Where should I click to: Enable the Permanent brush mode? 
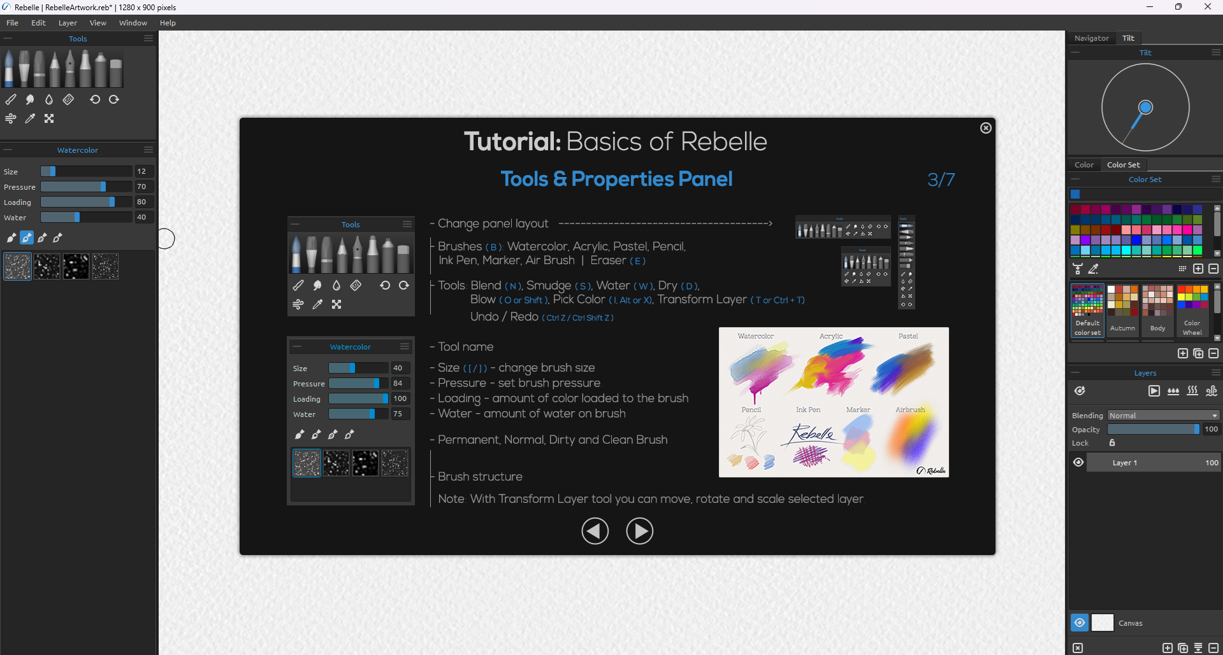coord(11,237)
